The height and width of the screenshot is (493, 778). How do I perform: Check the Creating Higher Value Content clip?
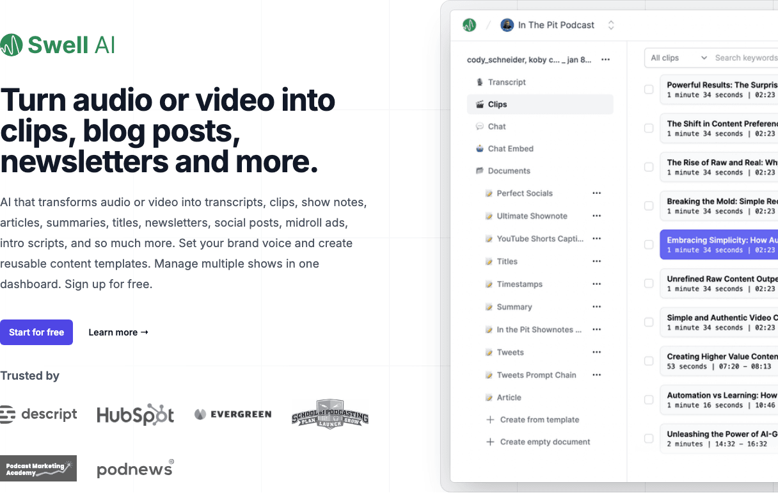click(649, 361)
